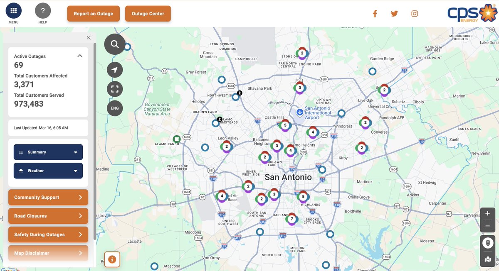Viewport: 499px width, 271px height.
Task: Open the main Menu grid icon
Action: point(14,10)
